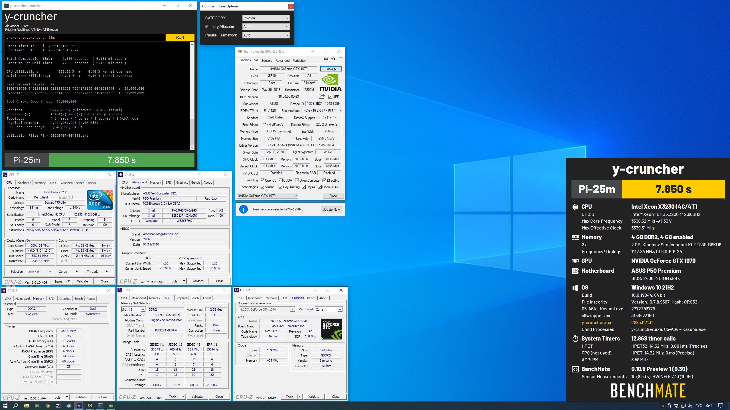The width and height of the screenshot is (730, 410).
Task: Toggle the PhysX checkbox
Action: (x=304, y=187)
